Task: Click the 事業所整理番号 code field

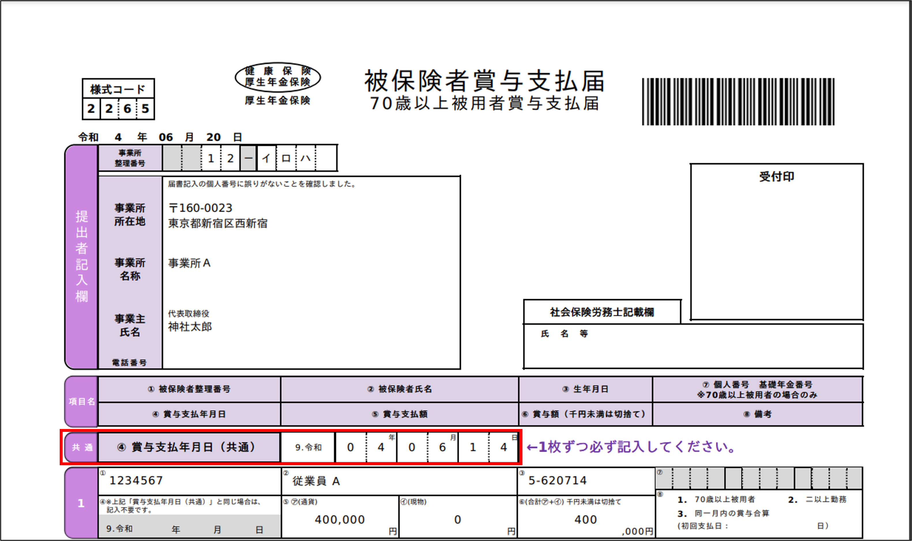Action: coord(250,158)
